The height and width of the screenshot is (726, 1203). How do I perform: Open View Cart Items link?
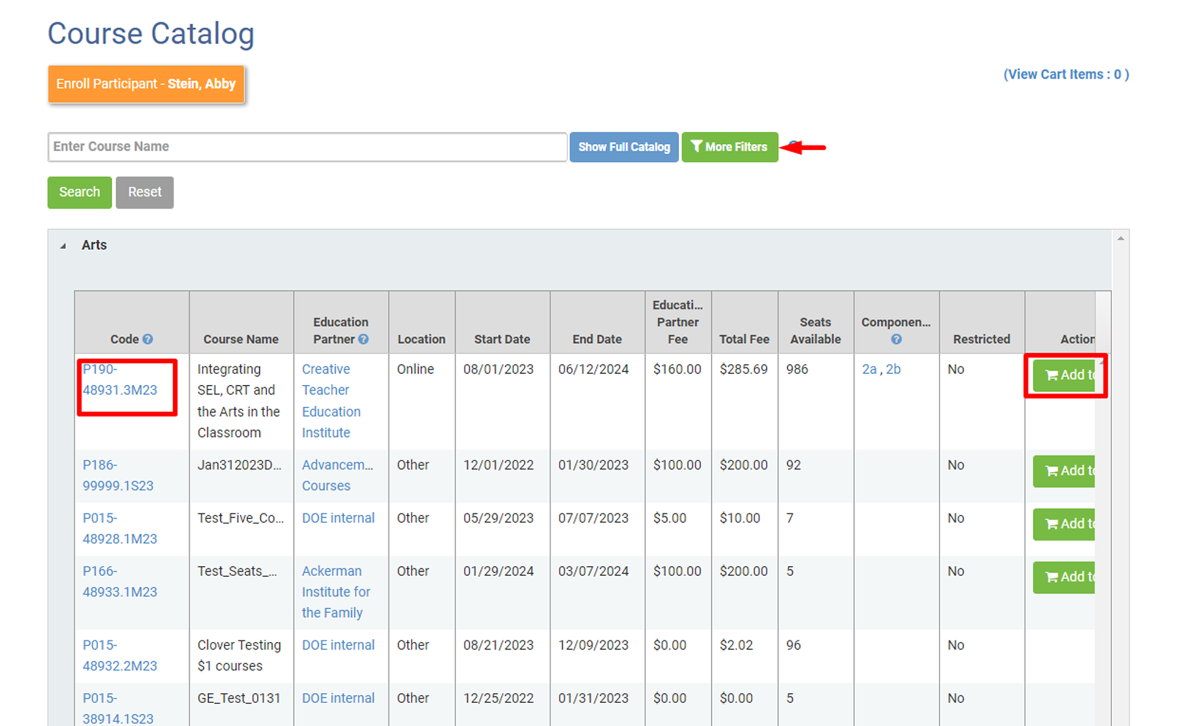pyautogui.click(x=1066, y=74)
